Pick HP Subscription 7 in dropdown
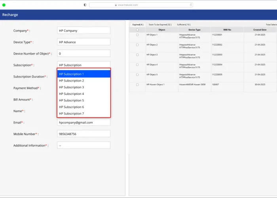Image resolution: width=277 pixels, height=198 pixels. [x=83, y=114]
